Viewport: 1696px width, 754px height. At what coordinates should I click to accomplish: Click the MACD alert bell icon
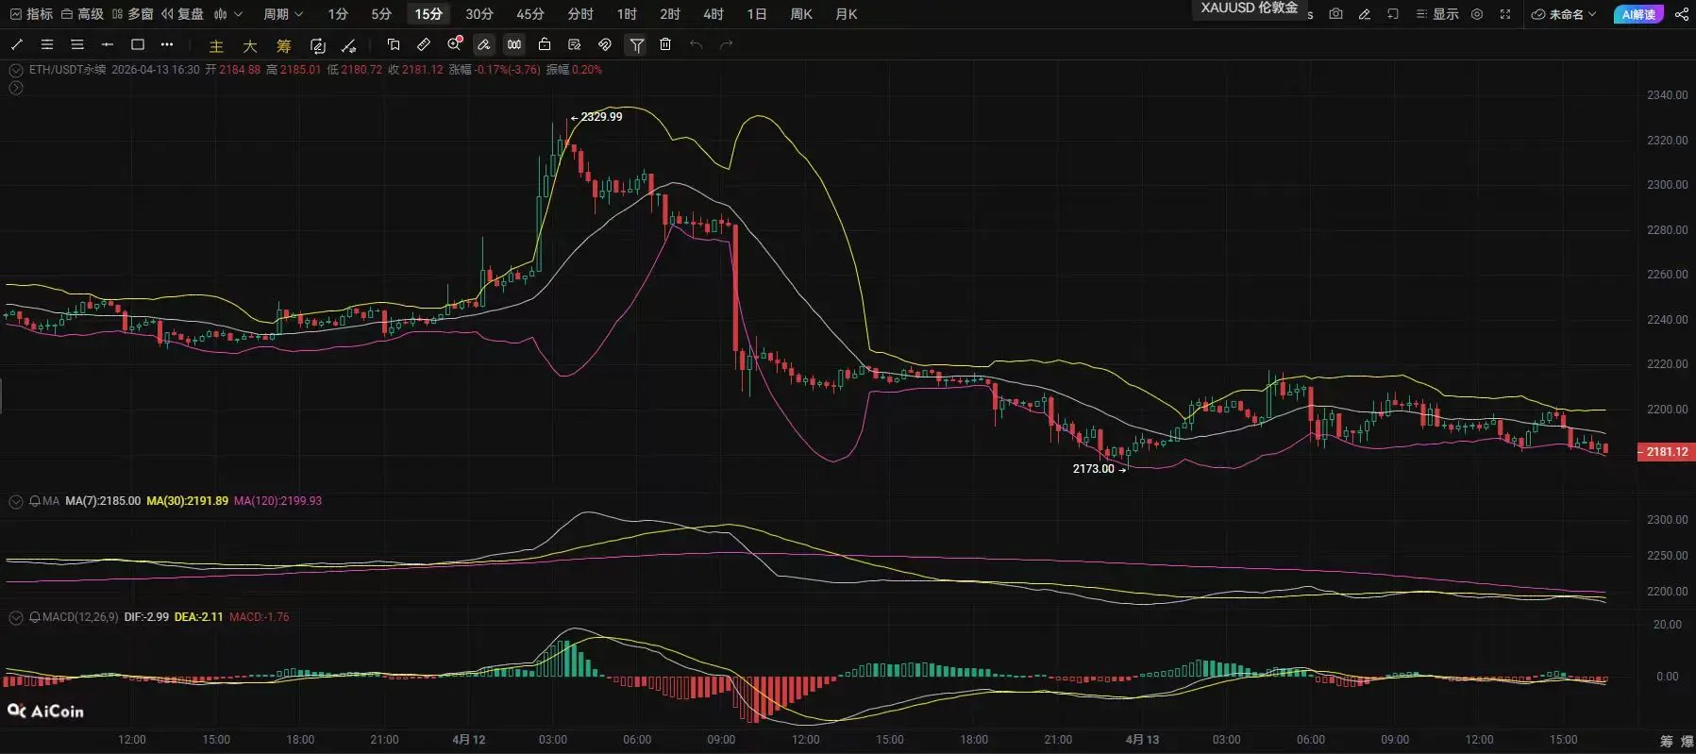(35, 617)
